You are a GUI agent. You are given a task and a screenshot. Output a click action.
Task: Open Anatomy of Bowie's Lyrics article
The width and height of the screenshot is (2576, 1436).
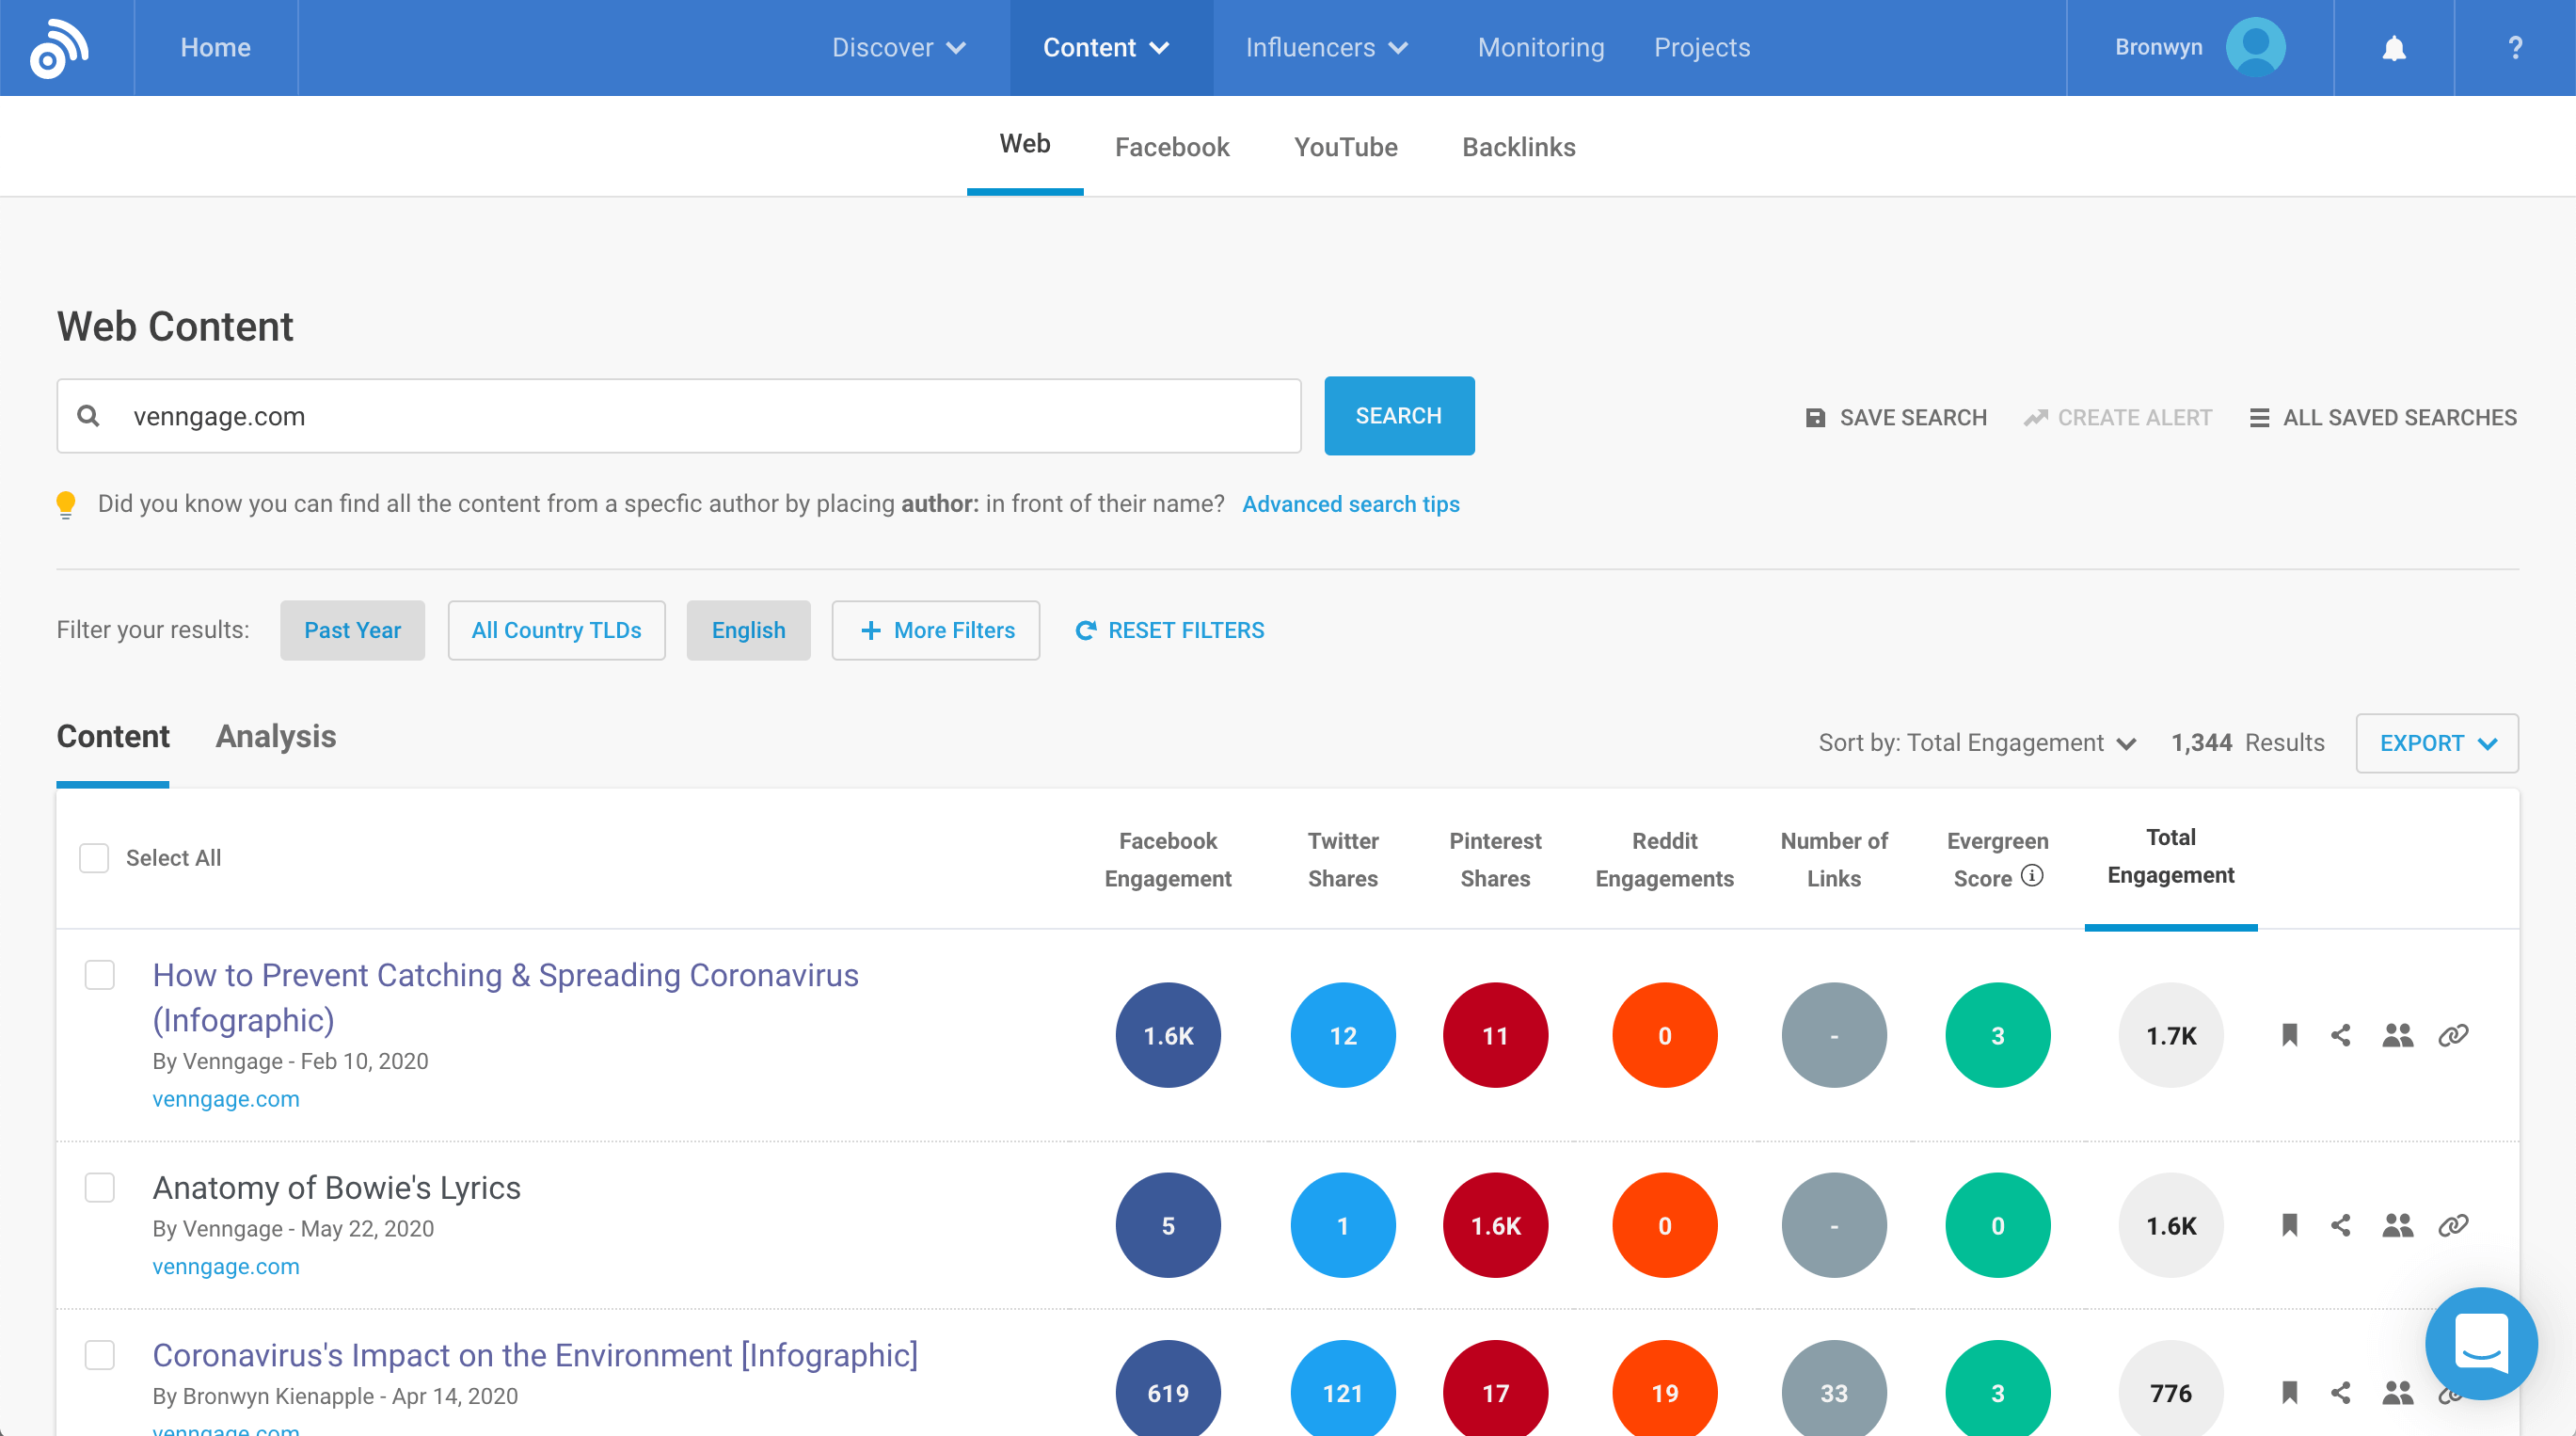point(336,1188)
